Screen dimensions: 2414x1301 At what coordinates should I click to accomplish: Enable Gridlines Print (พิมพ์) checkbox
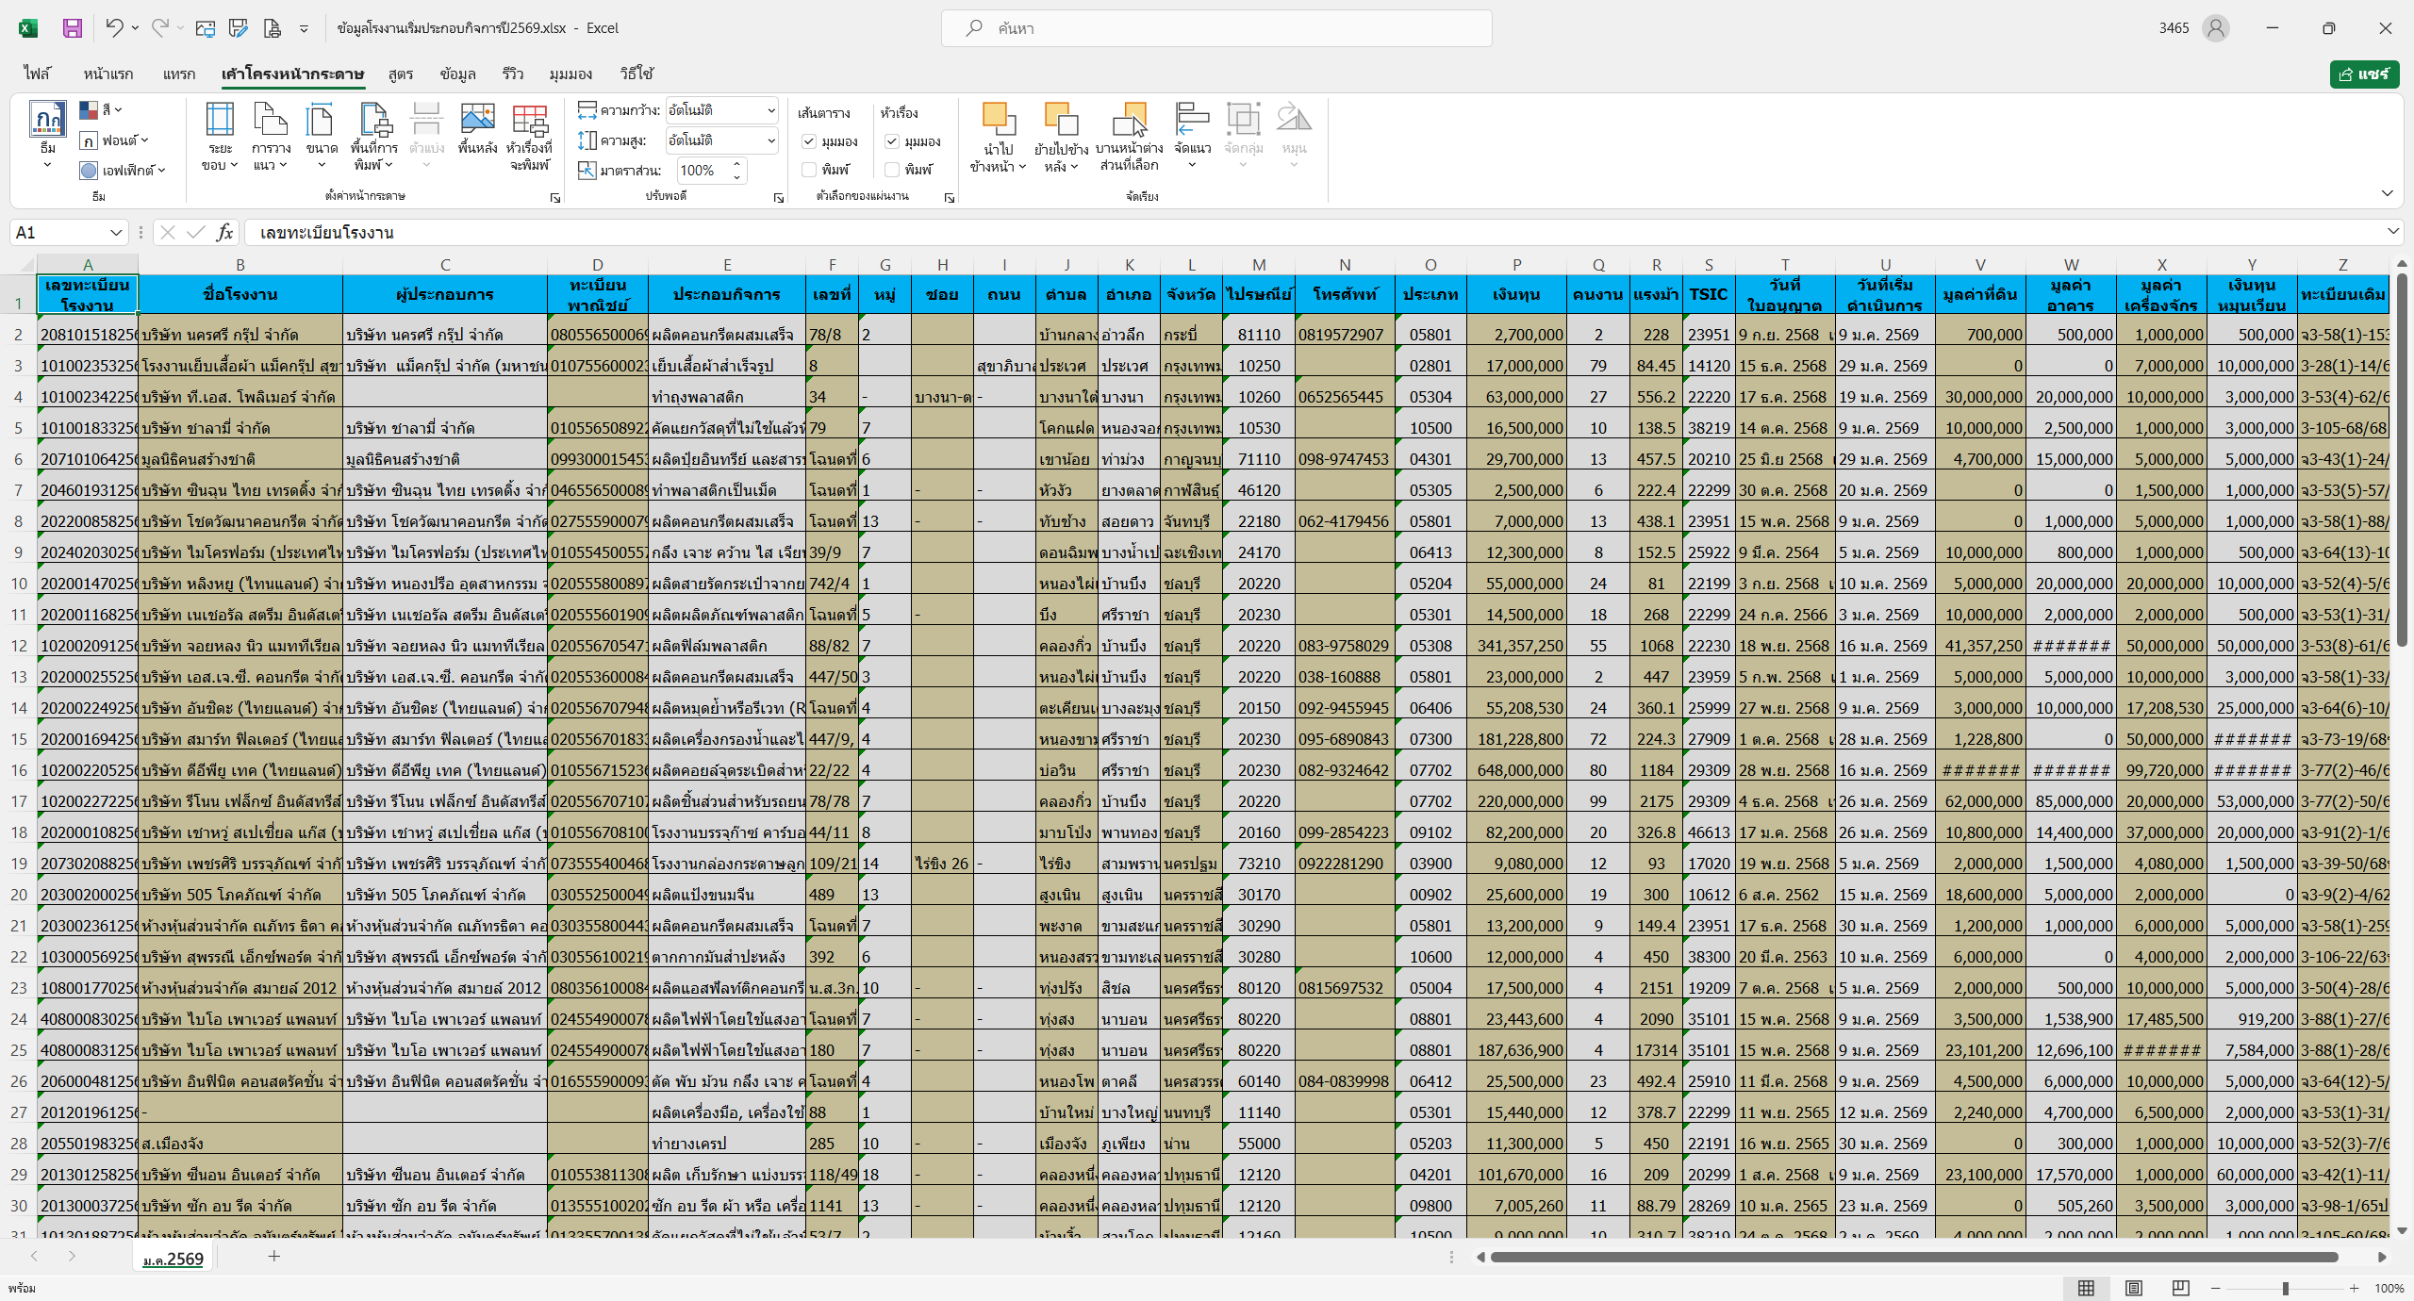[x=809, y=170]
